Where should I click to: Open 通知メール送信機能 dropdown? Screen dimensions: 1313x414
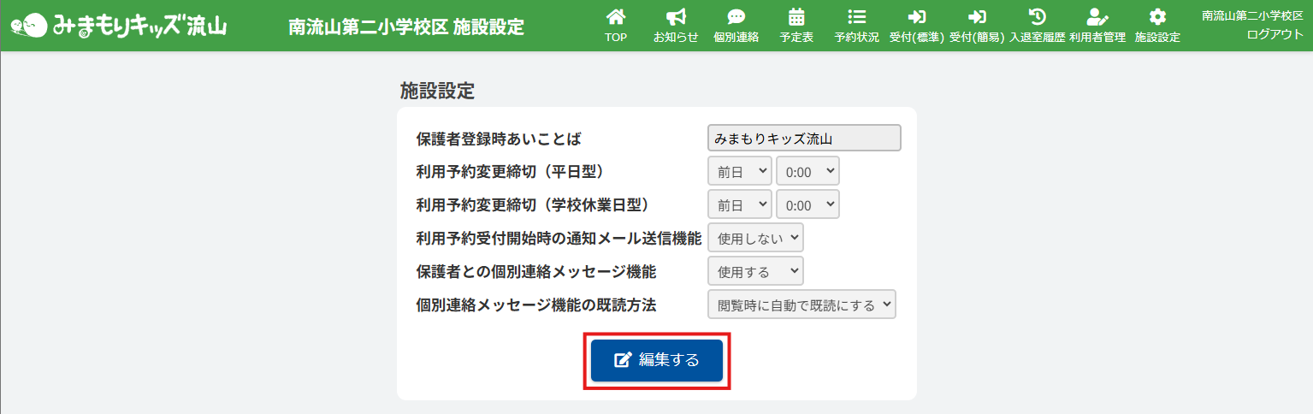click(x=756, y=238)
